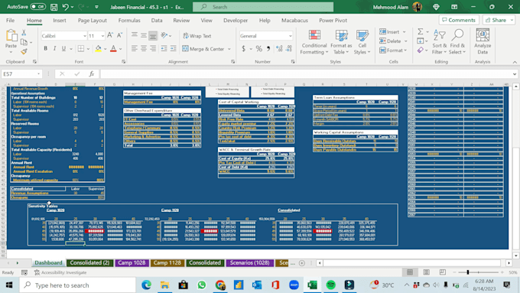The width and height of the screenshot is (520, 293).
Task: Decrease the font size
Action: coord(119,35)
